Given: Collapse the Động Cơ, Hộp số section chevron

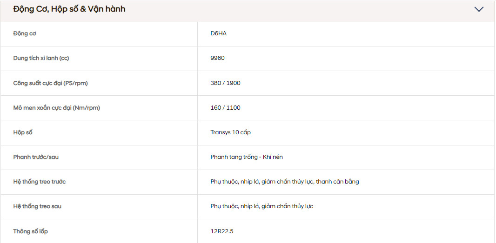Looking at the screenshot, I should coord(479,9).
